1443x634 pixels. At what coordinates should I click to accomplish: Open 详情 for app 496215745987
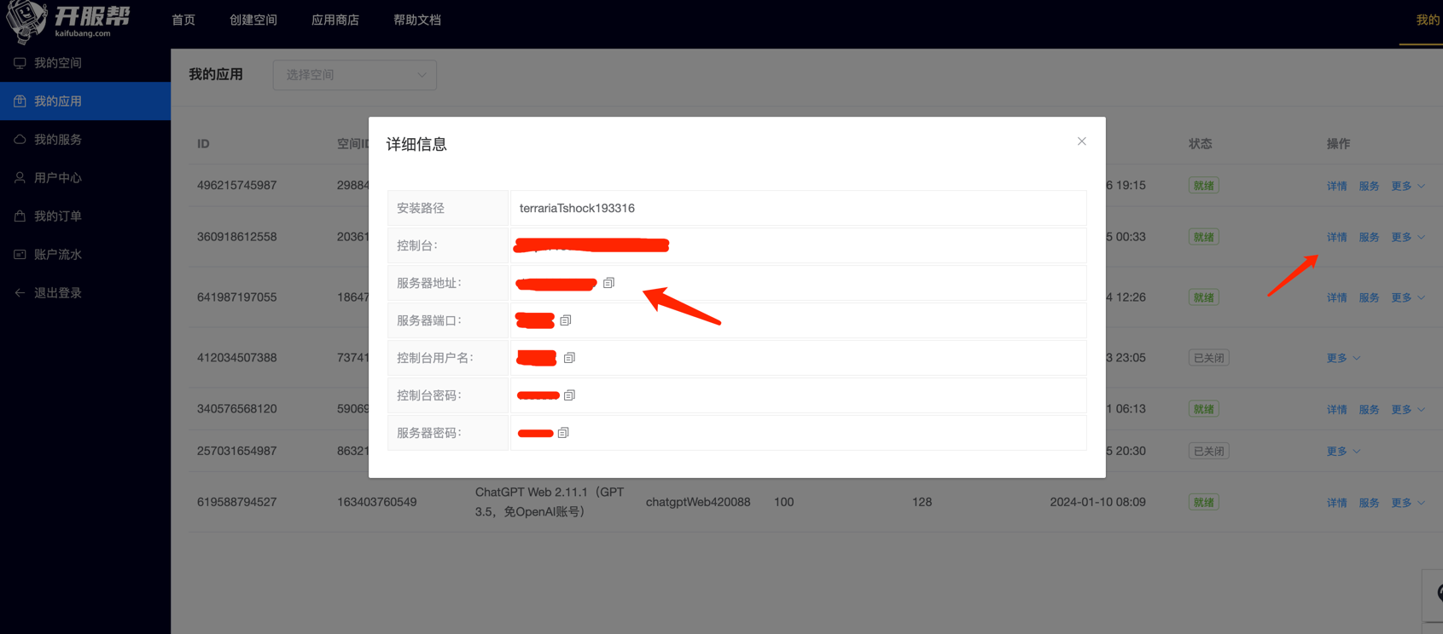coord(1336,186)
